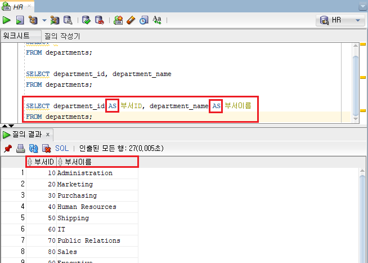
Task: Select department ID 50 cell
Action: (x=41, y=218)
